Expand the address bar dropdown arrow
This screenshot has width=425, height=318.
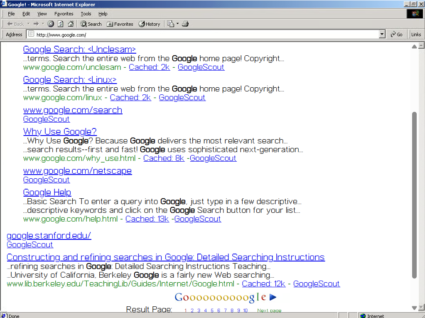[382, 35]
